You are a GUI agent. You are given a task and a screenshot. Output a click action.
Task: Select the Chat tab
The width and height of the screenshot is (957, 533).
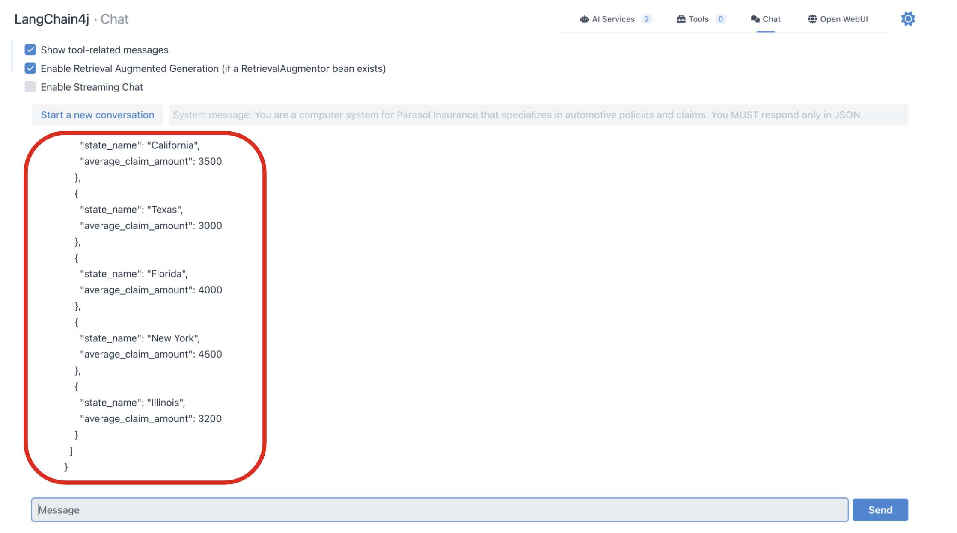coord(765,19)
